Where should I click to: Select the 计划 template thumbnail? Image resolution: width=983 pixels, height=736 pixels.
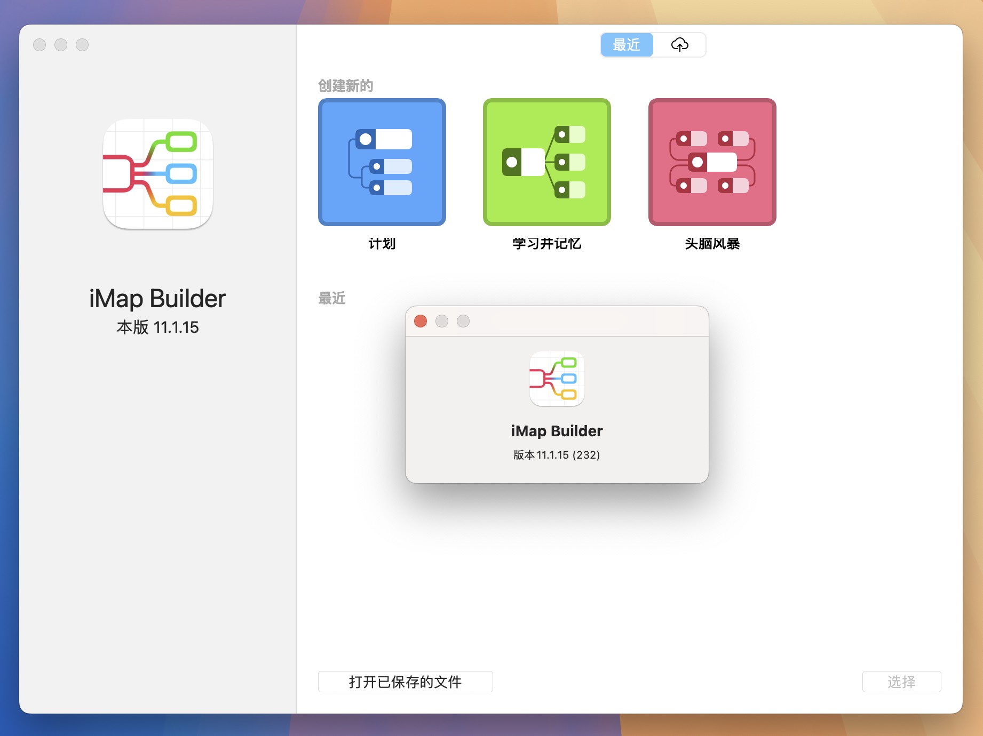382,162
